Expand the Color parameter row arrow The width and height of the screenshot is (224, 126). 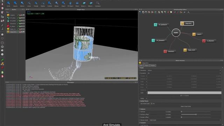click(146, 93)
